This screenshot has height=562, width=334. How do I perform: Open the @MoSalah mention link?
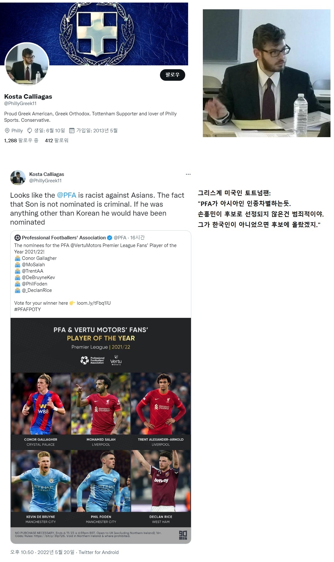point(33,265)
